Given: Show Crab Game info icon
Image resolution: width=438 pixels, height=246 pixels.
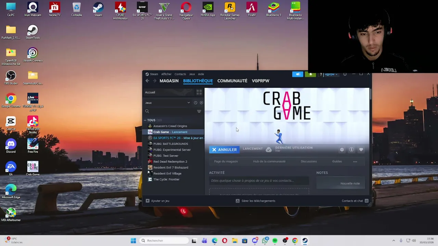Looking at the screenshot, I should (x=351, y=150).
